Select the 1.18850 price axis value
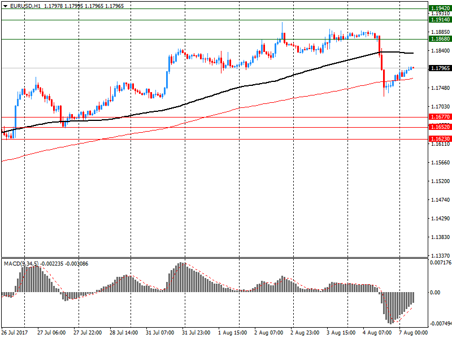The height and width of the screenshot is (339, 452). tap(440, 32)
